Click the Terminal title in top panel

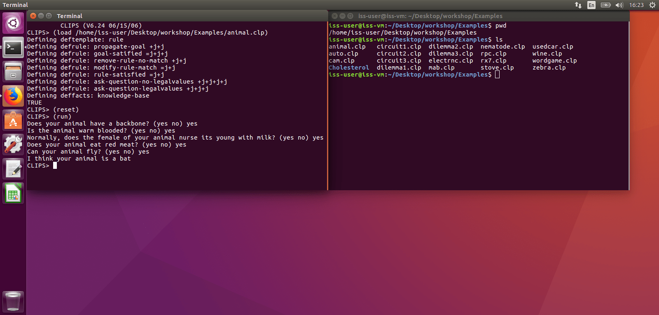[15, 5]
